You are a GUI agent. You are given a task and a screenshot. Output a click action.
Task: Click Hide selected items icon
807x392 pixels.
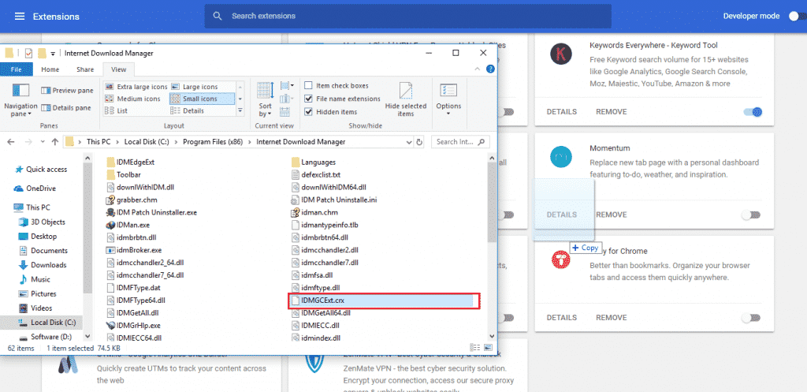[406, 95]
